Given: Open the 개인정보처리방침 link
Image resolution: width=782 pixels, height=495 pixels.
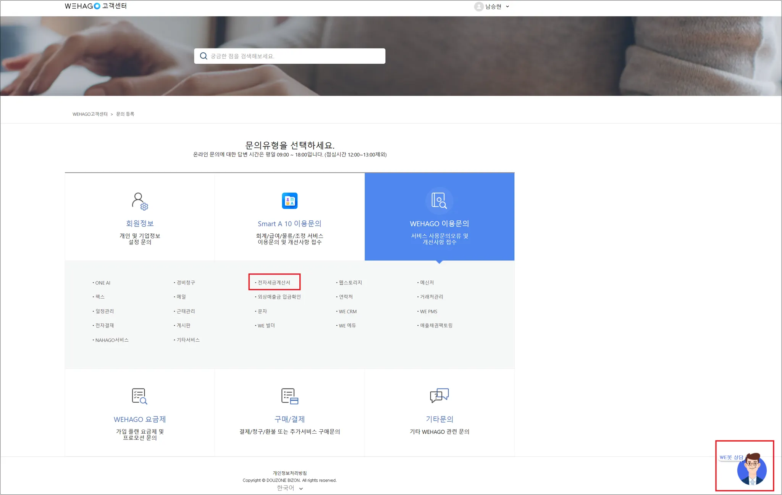Looking at the screenshot, I should (289, 473).
